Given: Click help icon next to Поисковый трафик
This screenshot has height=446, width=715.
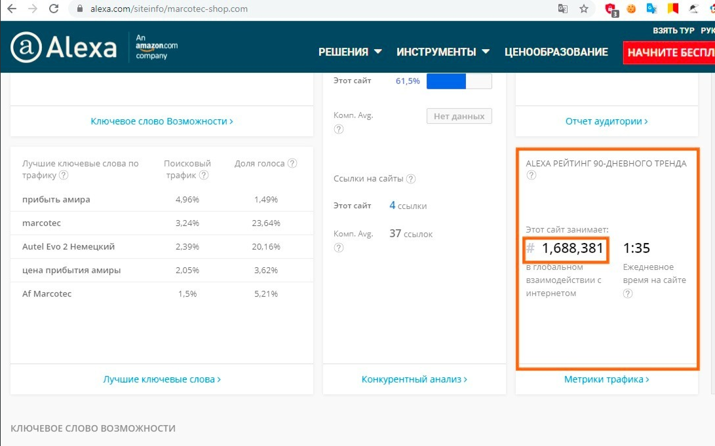Looking at the screenshot, I should point(204,175).
